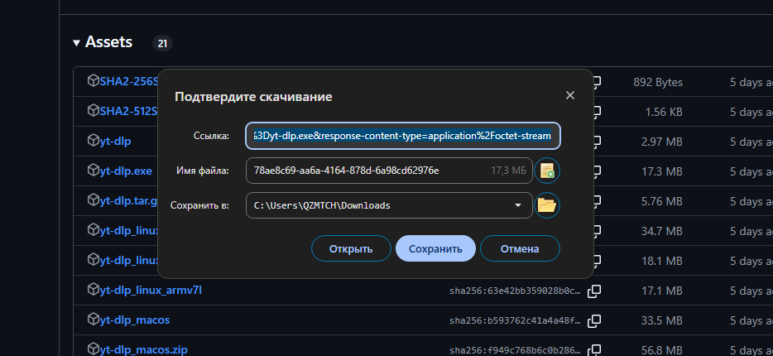
Task: Download the yt-dlp_linux_armv7l asset link
Action: pos(151,291)
